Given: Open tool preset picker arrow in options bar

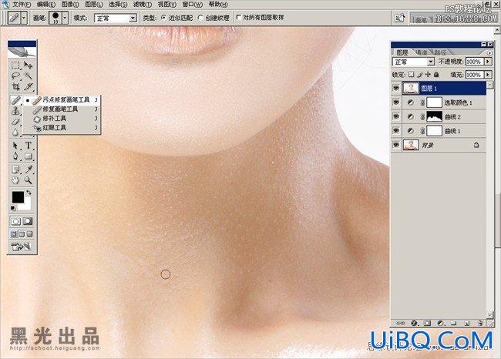Looking at the screenshot, I should pyautogui.click(x=24, y=18).
